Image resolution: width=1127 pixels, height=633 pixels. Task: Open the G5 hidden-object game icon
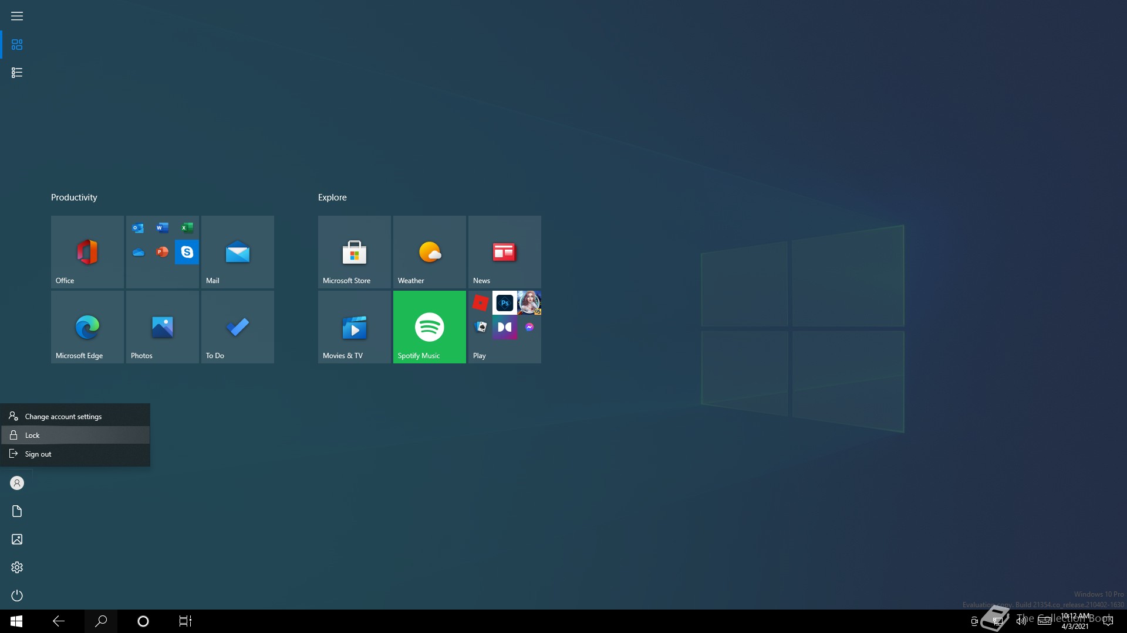[x=529, y=303]
